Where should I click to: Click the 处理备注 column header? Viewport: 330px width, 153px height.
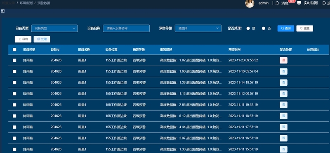(x=313, y=49)
